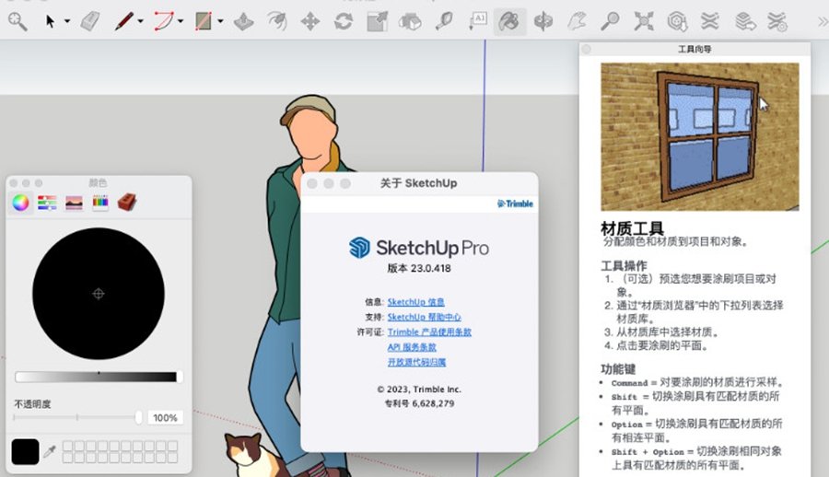Close the 工具向导 panel
This screenshot has width=829, height=477.
click(x=586, y=49)
